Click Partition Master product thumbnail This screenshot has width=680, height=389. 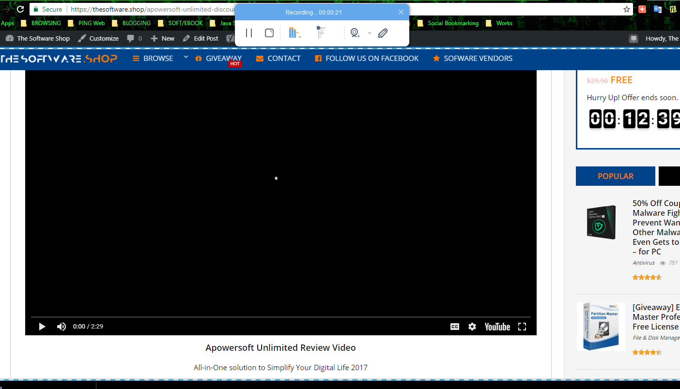[601, 327]
